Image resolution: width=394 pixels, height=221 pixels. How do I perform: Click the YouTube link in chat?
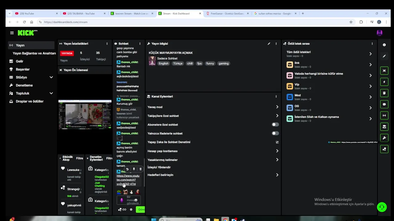pyautogui.click(x=128, y=180)
